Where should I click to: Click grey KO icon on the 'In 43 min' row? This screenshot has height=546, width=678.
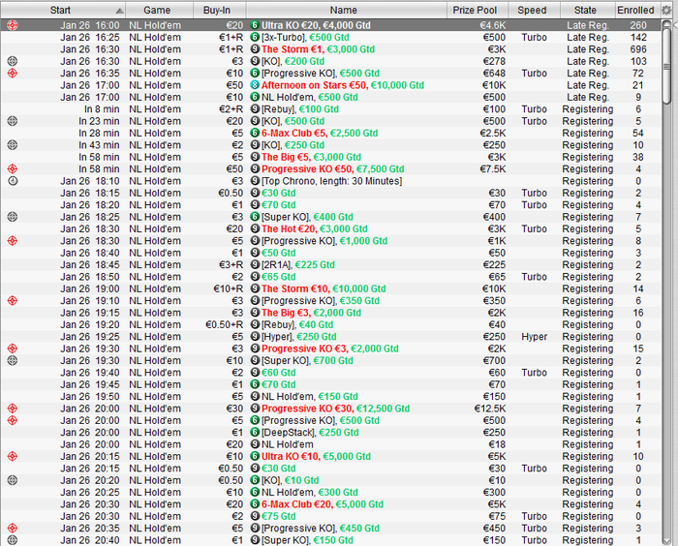(13, 145)
